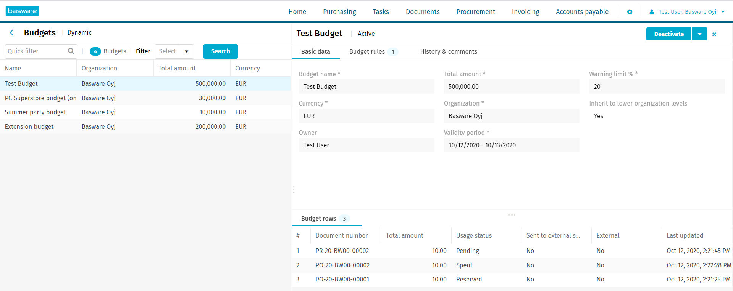
Task: Open the Tasks menu
Action: (381, 12)
